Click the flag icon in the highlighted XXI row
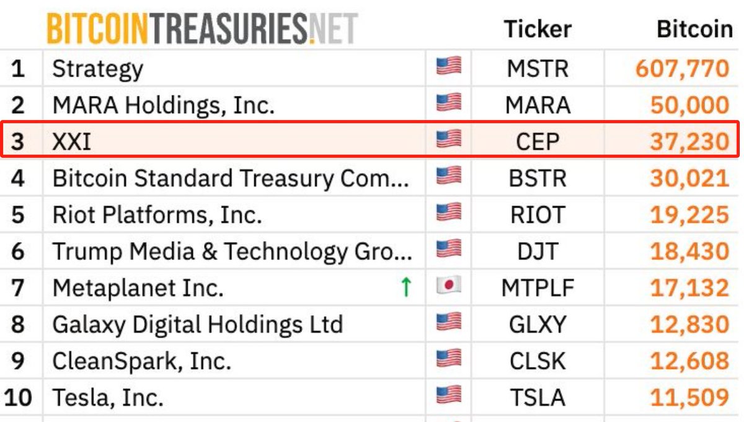The height and width of the screenshot is (422, 744). (449, 140)
